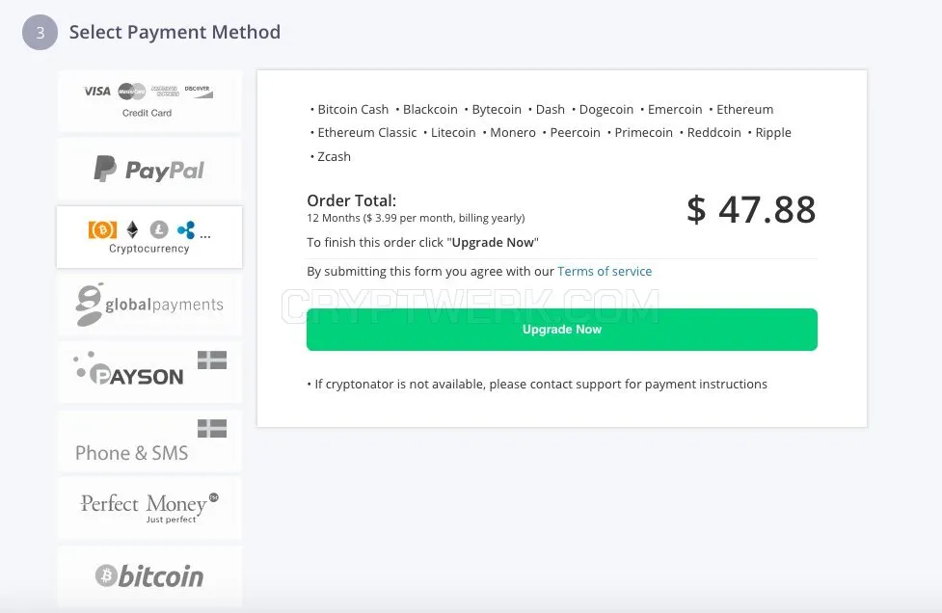This screenshot has height=613, width=942.
Task: Click the American Express card logo
Action: pyautogui.click(x=165, y=92)
